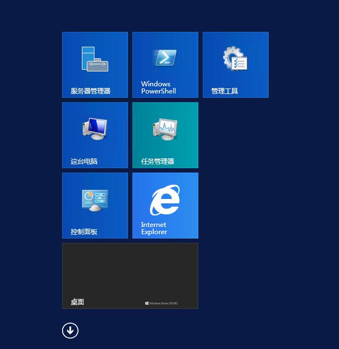The image size is (339, 349).
Task: Select the 控制面板 text label
Action: point(84,232)
